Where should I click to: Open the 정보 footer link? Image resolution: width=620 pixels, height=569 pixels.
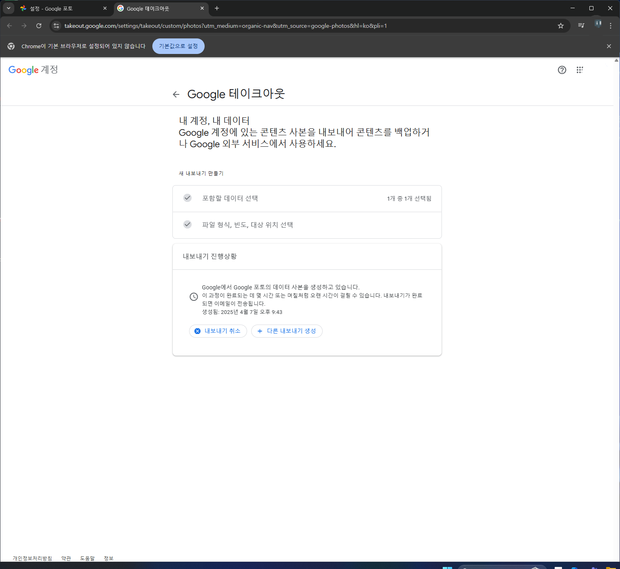pos(109,558)
